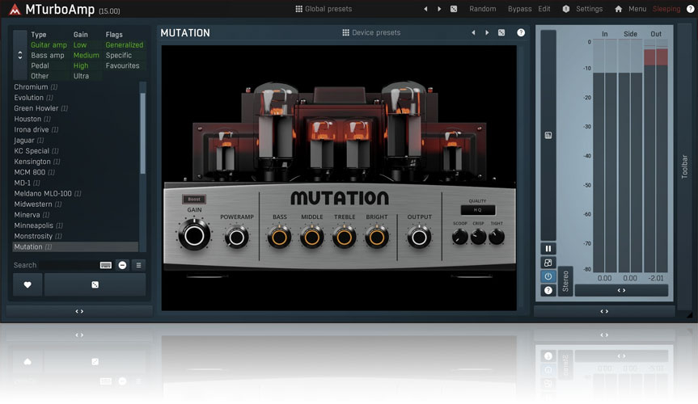The width and height of the screenshot is (698, 404).
Task: Open the preset list menu icon
Action: pyautogui.click(x=138, y=265)
